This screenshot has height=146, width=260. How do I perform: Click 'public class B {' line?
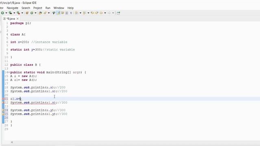(25, 65)
